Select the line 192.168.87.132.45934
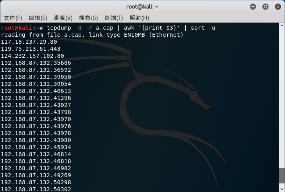This screenshot has height=192, width=285. tap(36, 147)
